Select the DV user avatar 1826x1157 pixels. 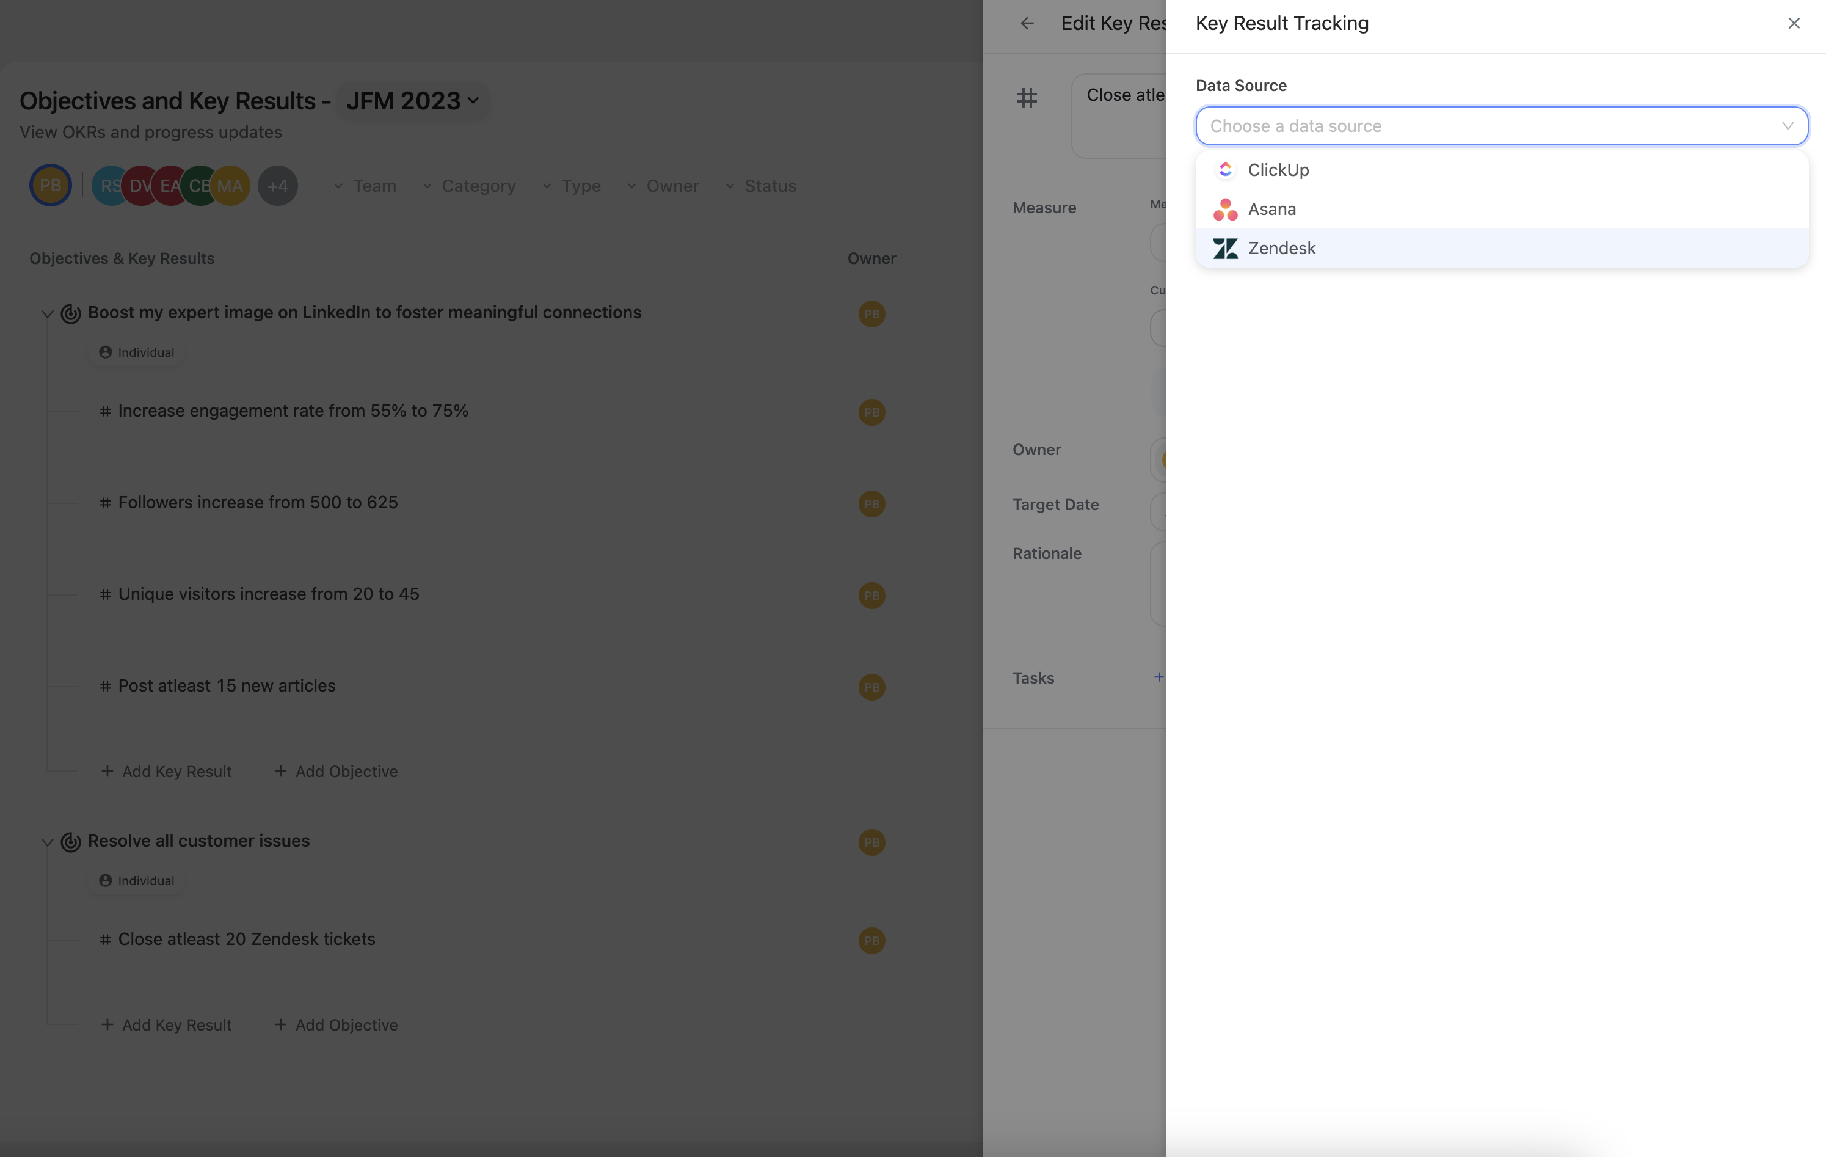point(138,186)
